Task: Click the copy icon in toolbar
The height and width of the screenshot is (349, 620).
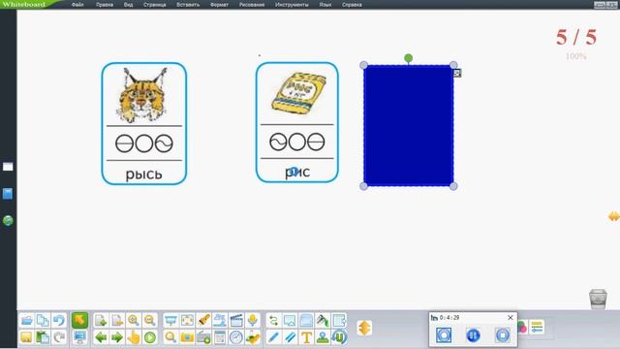Action: tap(43, 320)
